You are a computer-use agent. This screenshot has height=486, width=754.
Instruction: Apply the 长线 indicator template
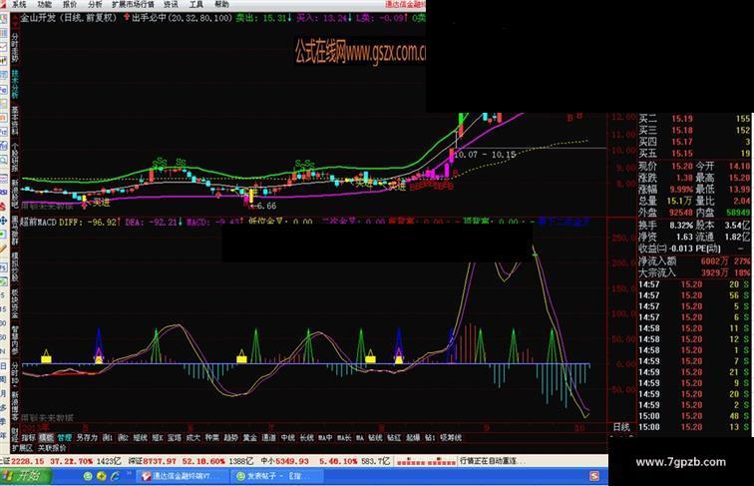(306, 438)
